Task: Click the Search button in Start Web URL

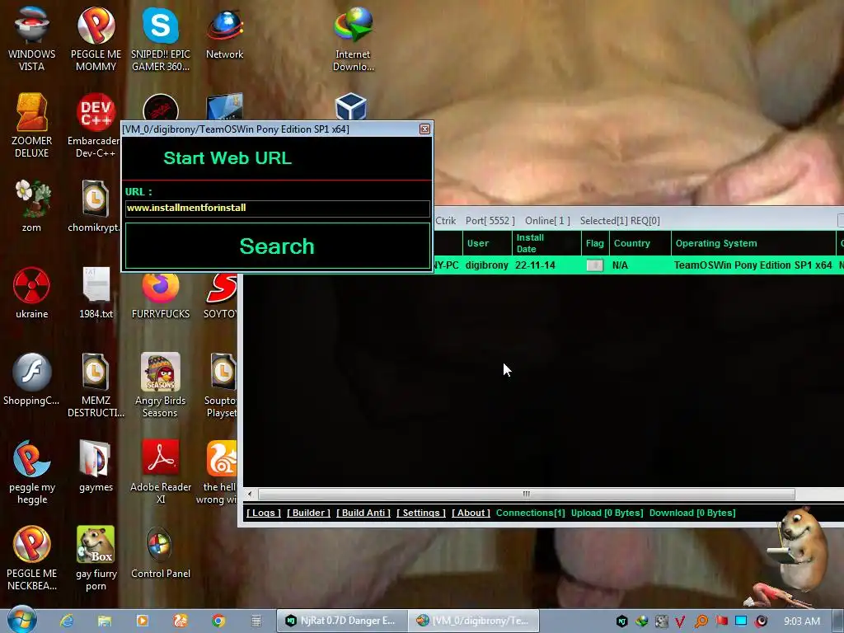Action: 277,246
